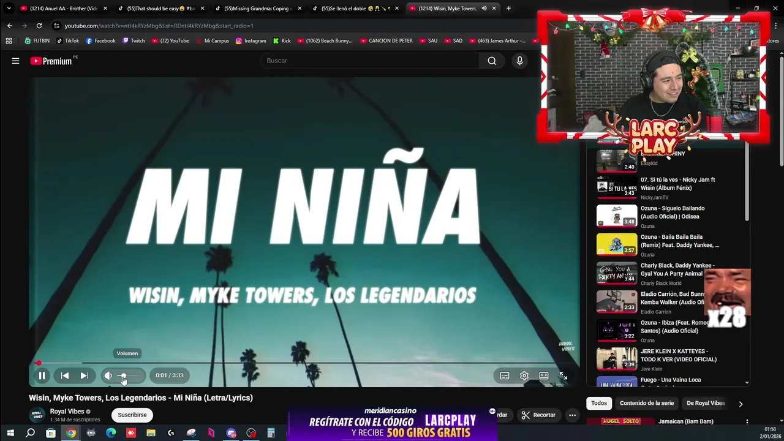Image resolution: width=784 pixels, height=441 pixels.
Task: Enter fullscreen mode for the video
Action: coord(563,375)
